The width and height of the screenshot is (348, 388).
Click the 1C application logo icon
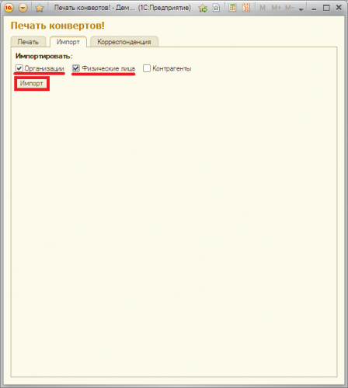coord(9,8)
